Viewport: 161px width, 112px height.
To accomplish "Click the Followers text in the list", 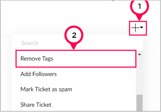I will pyautogui.click(x=45, y=74).
